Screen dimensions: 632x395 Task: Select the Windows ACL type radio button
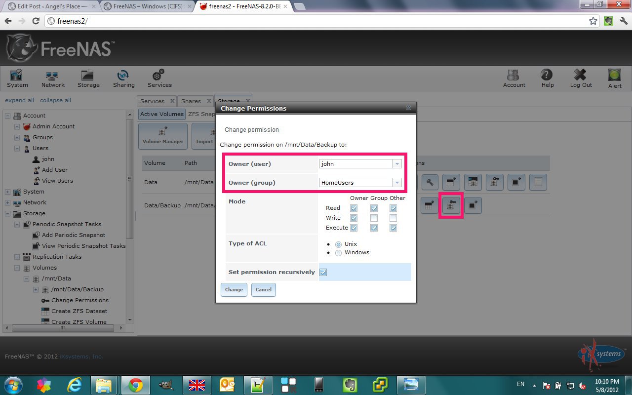(338, 253)
